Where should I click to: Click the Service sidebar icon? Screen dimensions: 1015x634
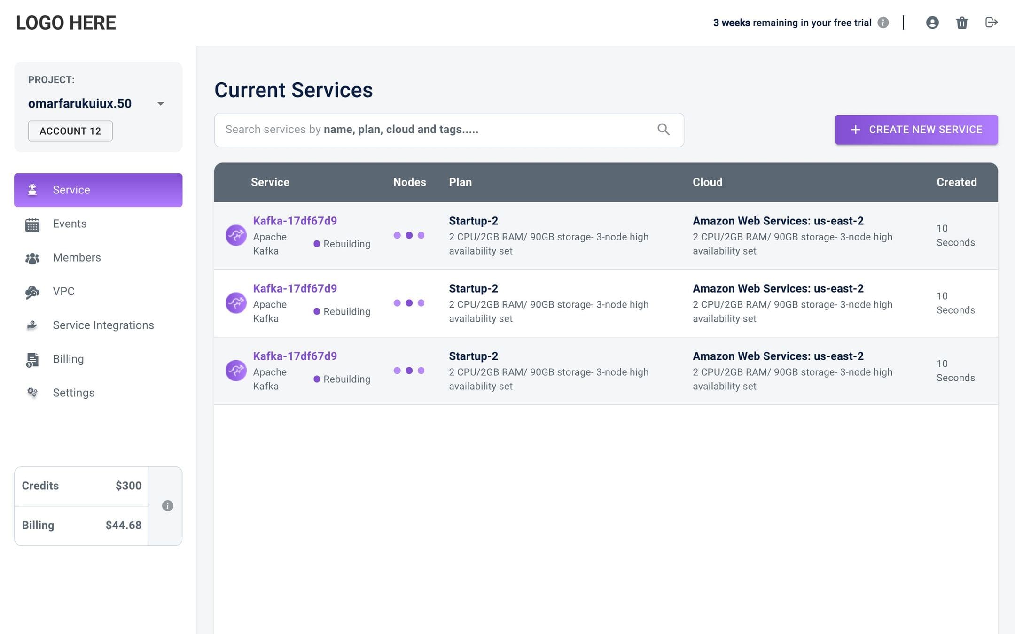32,190
